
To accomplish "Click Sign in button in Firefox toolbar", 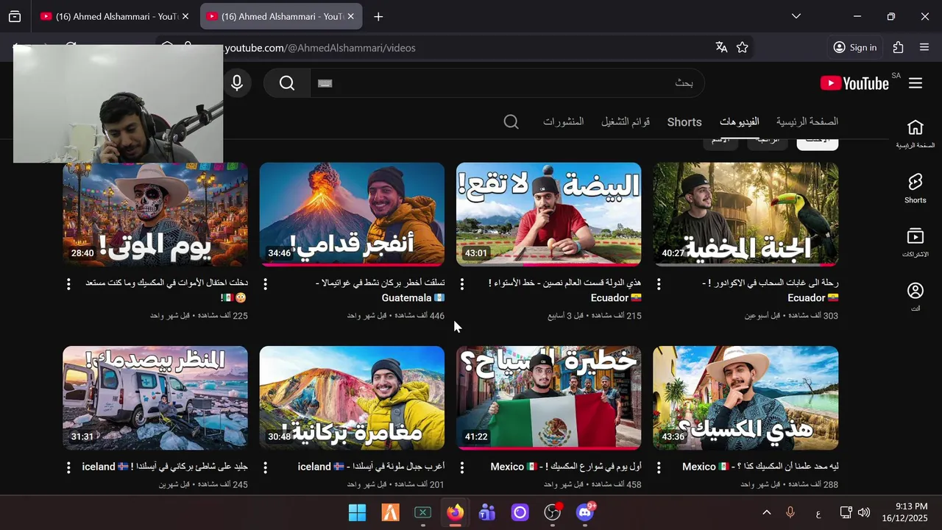I will point(855,47).
